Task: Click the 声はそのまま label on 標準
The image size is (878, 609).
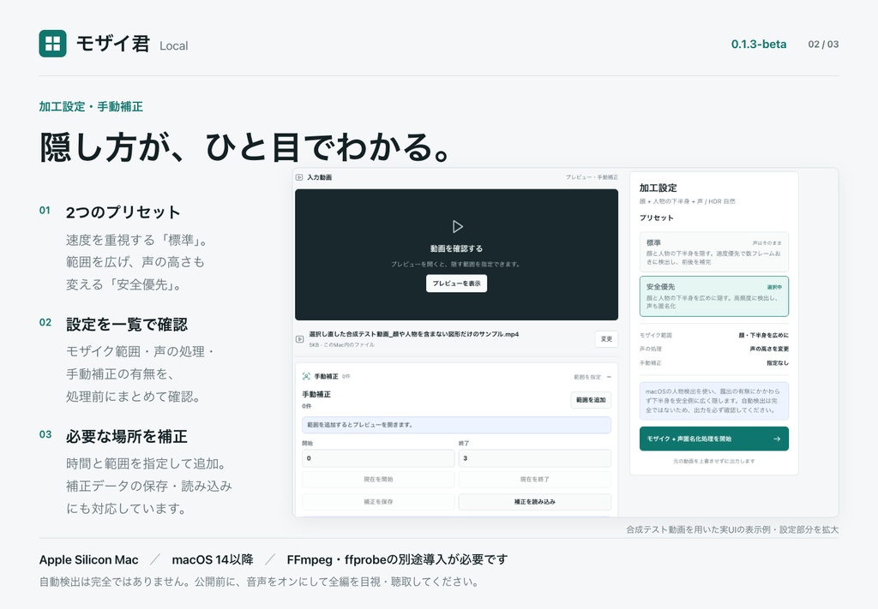Action: [x=767, y=243]
